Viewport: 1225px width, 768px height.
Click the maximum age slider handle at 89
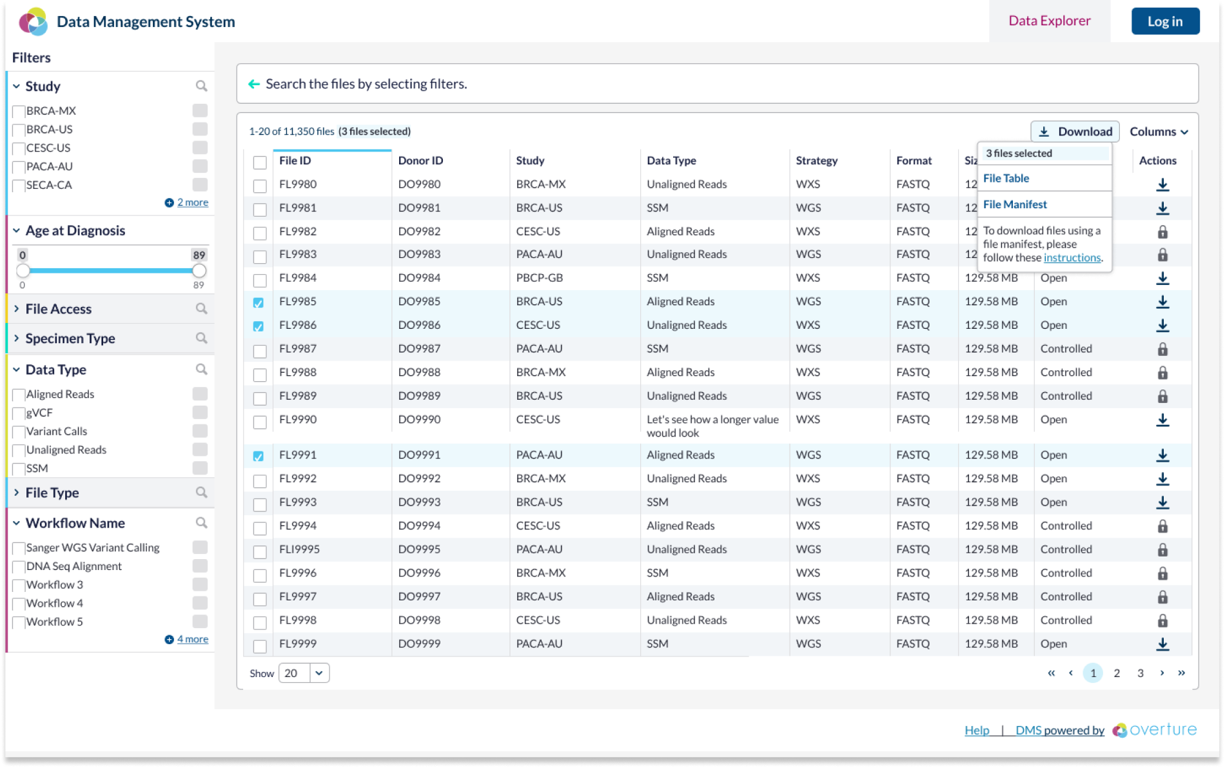199,270
